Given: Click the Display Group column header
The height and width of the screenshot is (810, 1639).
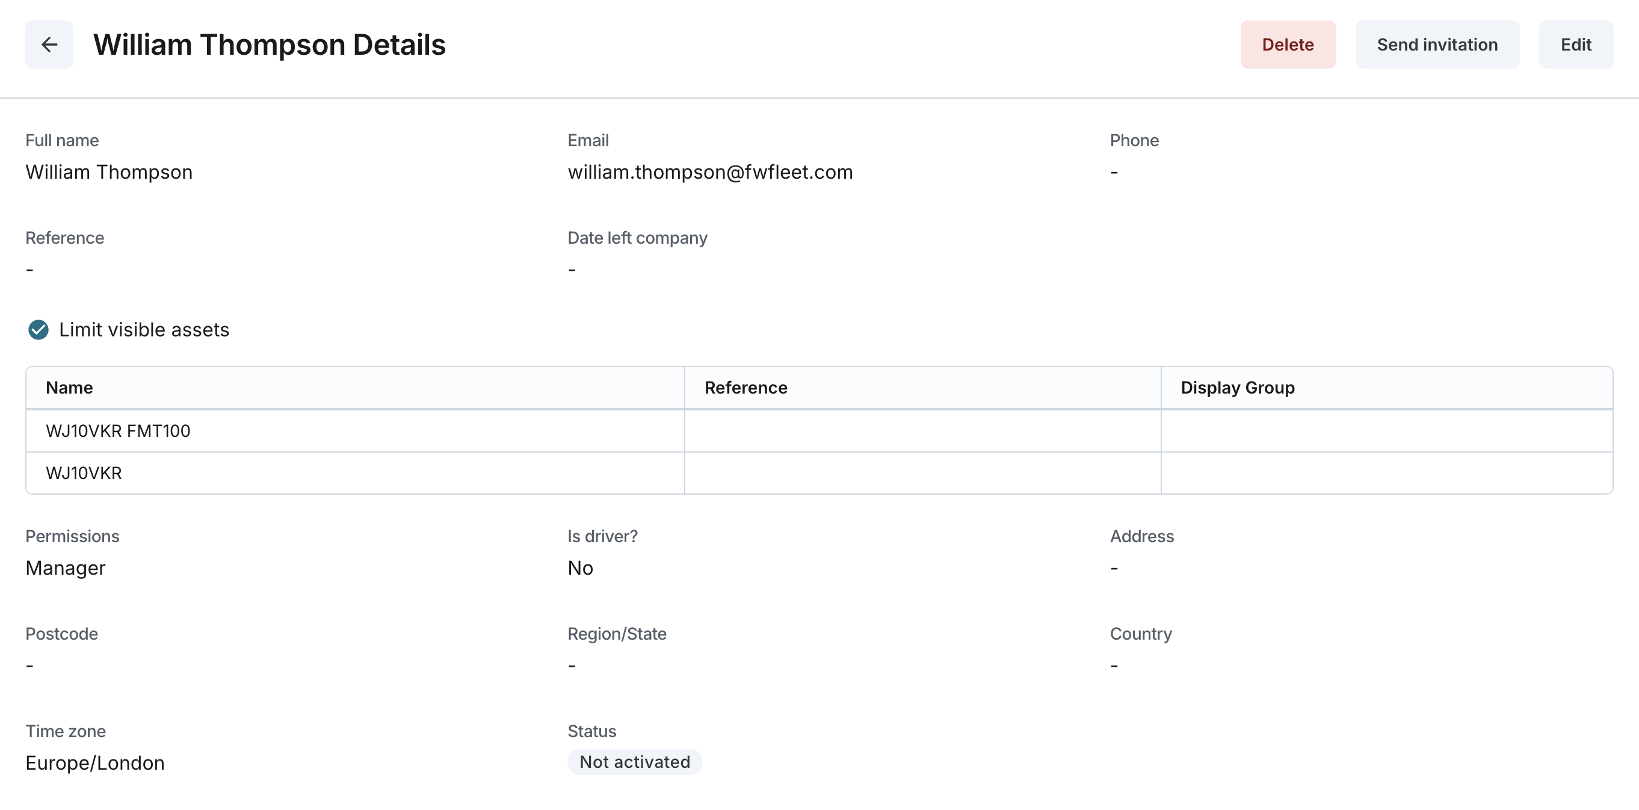Looking at the screenshot, I should [x=1237, y=388].
